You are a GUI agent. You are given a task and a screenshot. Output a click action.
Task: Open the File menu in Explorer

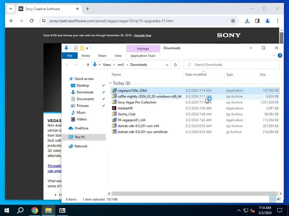pyautogui.click(x=70, y=56)
